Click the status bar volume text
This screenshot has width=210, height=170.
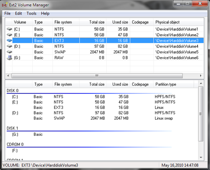click(40, 165)
